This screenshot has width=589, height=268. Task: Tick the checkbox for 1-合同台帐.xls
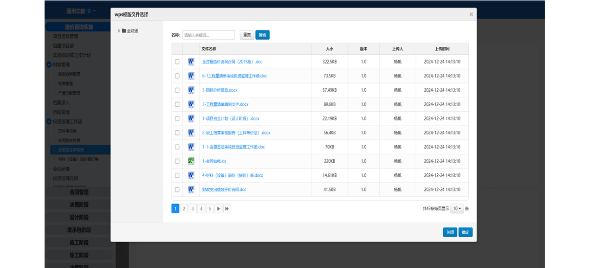pos(177,161)
